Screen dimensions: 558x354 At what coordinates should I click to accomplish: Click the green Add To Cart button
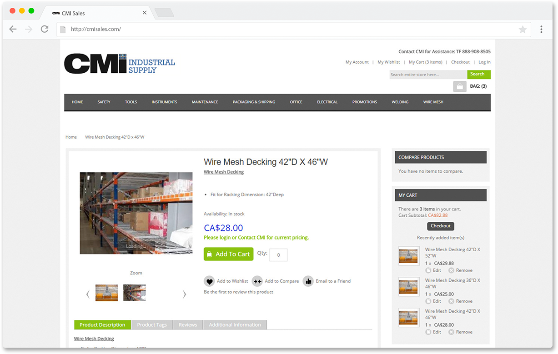tap(228, 254)
